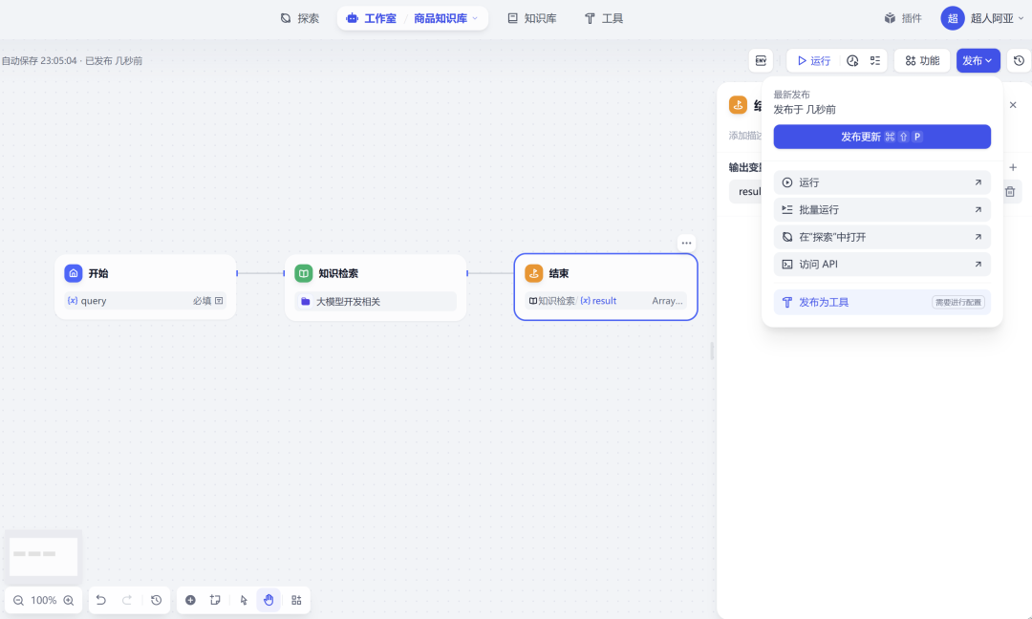Open the ENV environment variables panel
This screenshot has height=619, width=1032.
click(x=761, y=61)
